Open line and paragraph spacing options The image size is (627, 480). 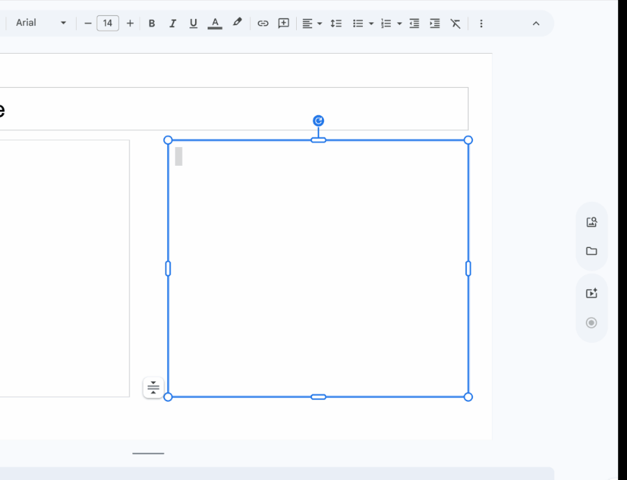tap(336, 24)
